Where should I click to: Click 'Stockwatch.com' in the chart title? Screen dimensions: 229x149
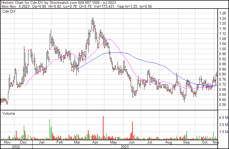pyautogui.click(x=63, y=2)
